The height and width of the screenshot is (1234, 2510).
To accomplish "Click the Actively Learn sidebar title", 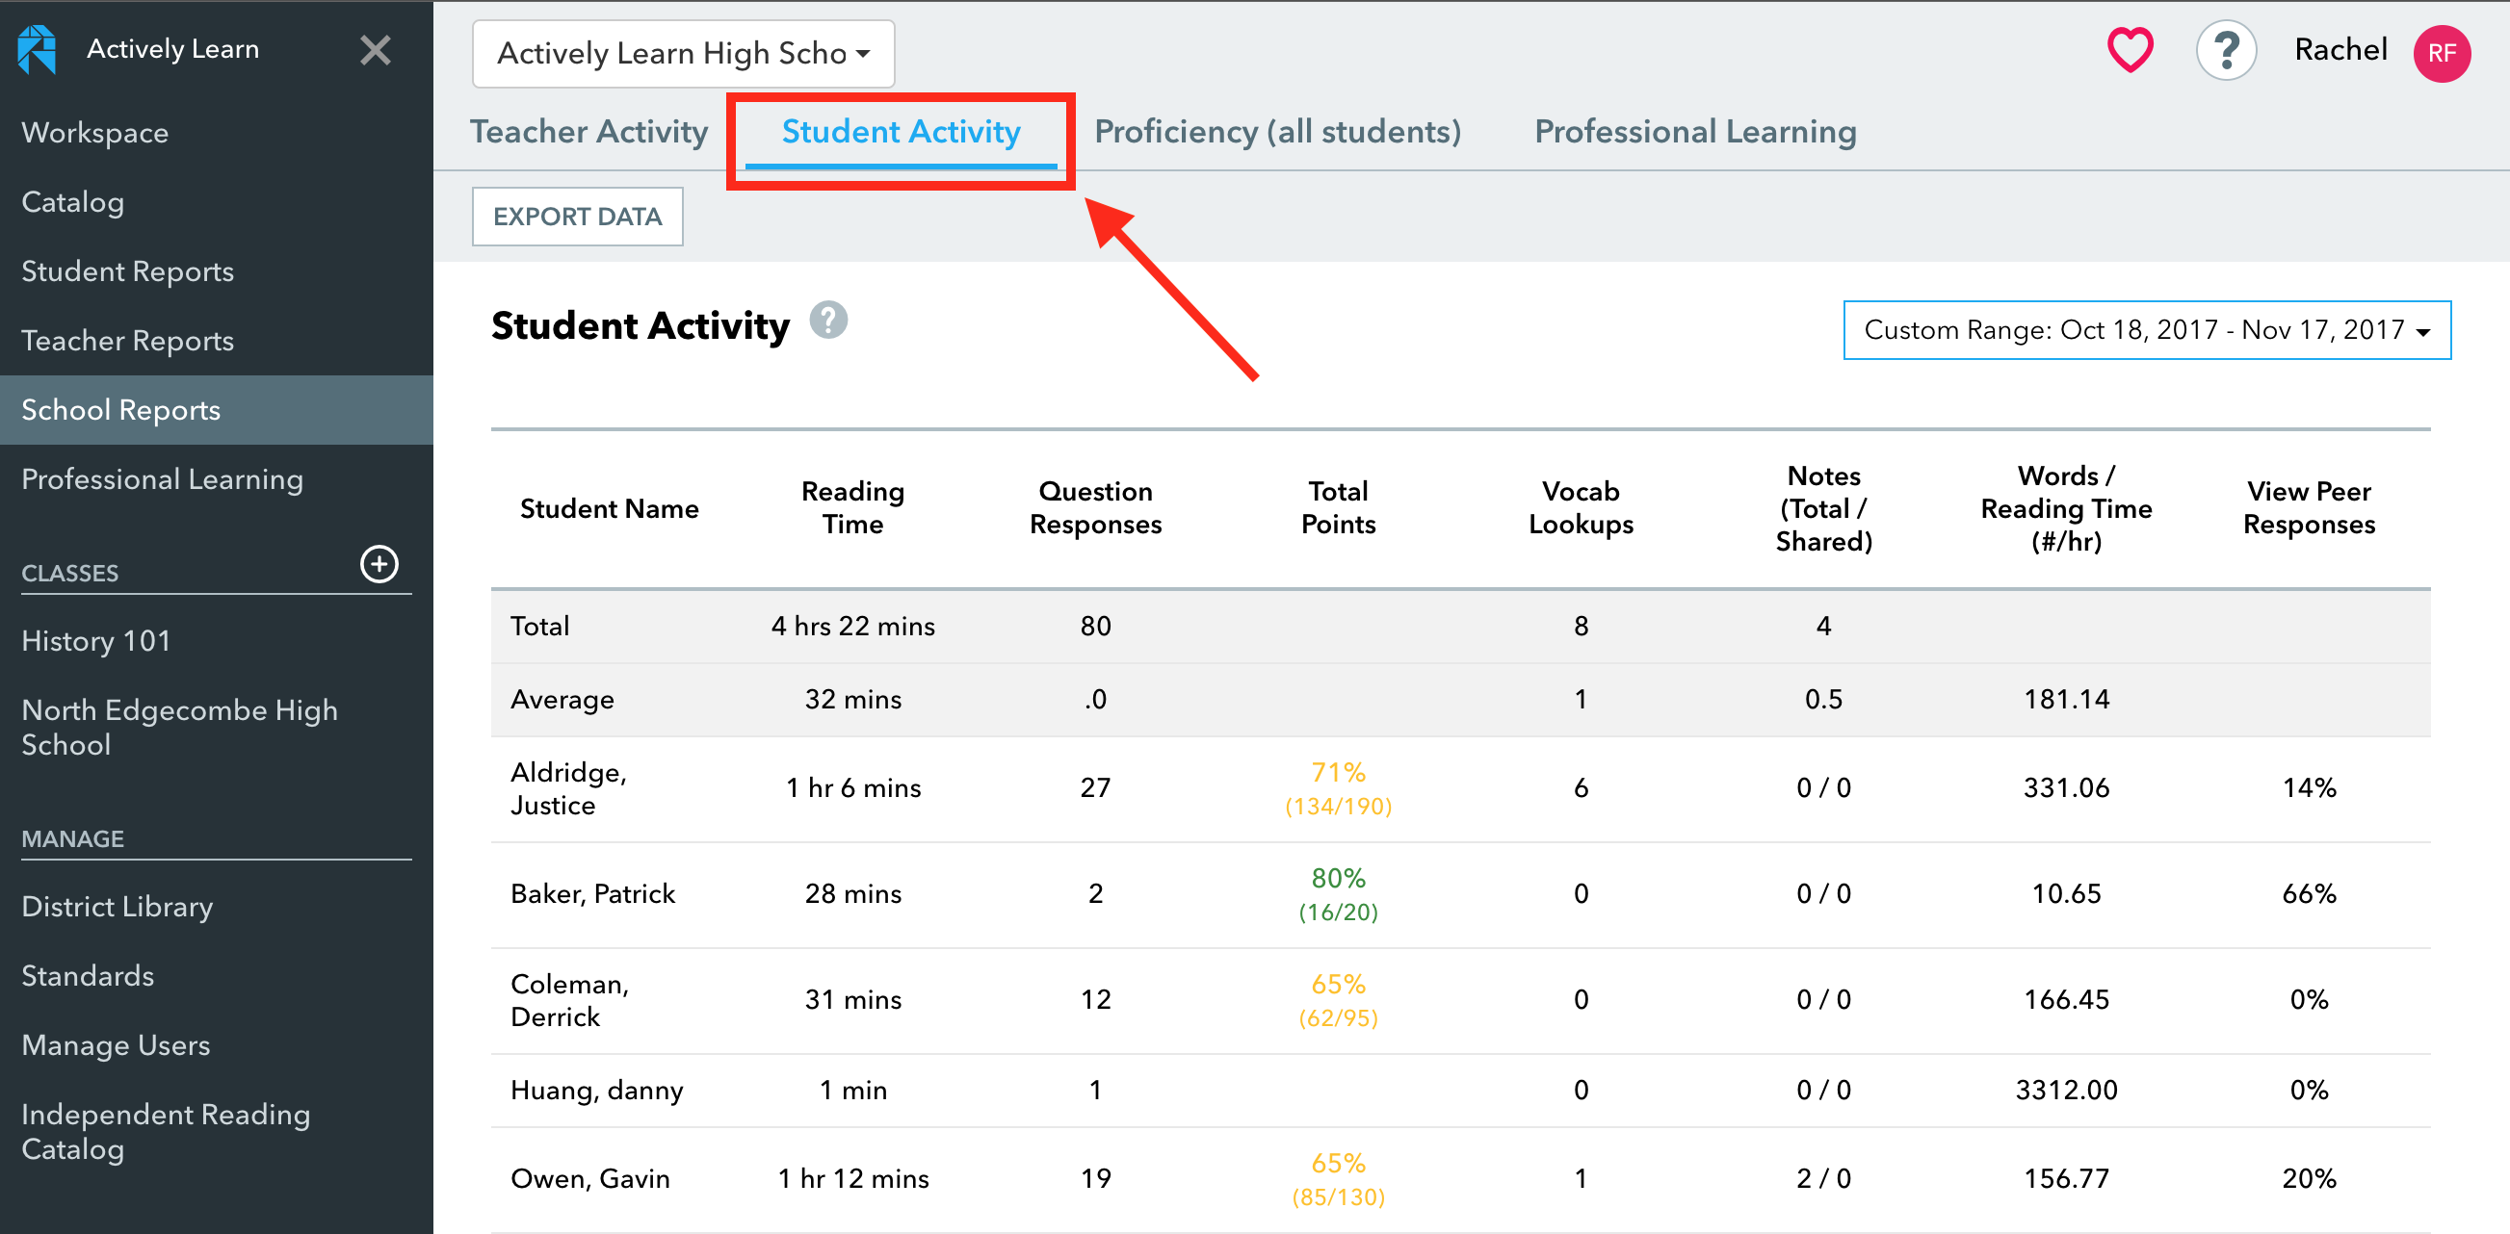I will pyautogui.click(x=172, y=49).
